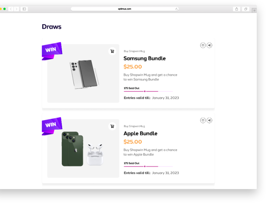Show all browser tabs overview
This screenshot has height=203, width=266.
tap(245, 9)
